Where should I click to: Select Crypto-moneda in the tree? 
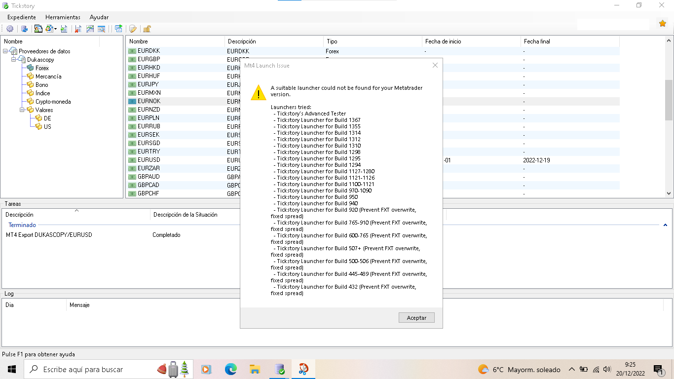tap(53, 102)
